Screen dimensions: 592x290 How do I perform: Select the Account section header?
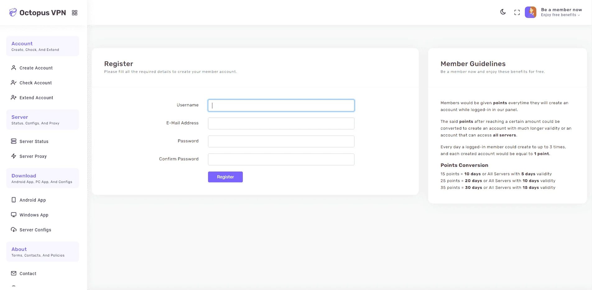(43, 46)
